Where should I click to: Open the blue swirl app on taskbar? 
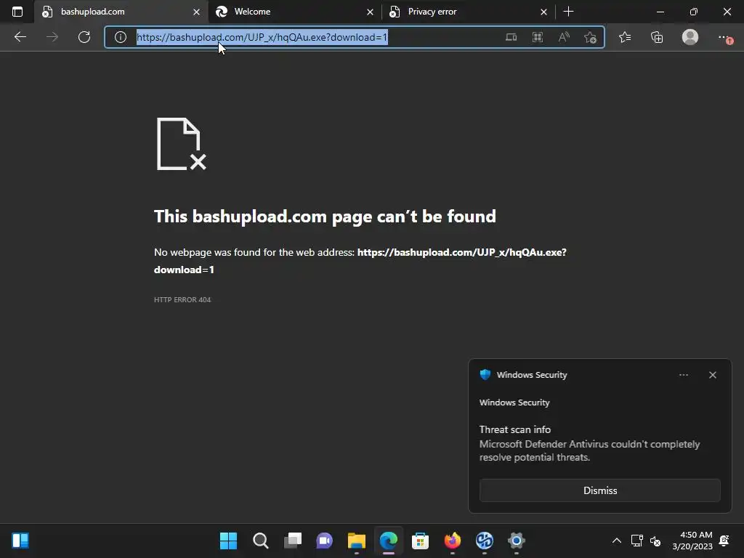click(485, 541)
